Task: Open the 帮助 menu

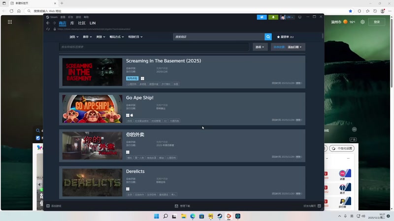Action: 86,17
